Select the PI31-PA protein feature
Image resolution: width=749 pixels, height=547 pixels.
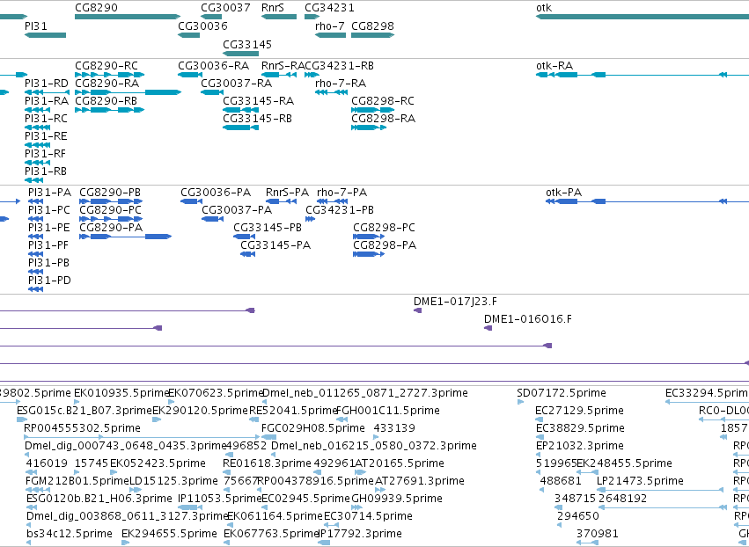(x=35, y=201)
